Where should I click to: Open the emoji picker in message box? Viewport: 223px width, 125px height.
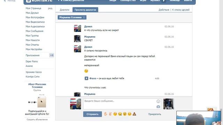(158, 101)
